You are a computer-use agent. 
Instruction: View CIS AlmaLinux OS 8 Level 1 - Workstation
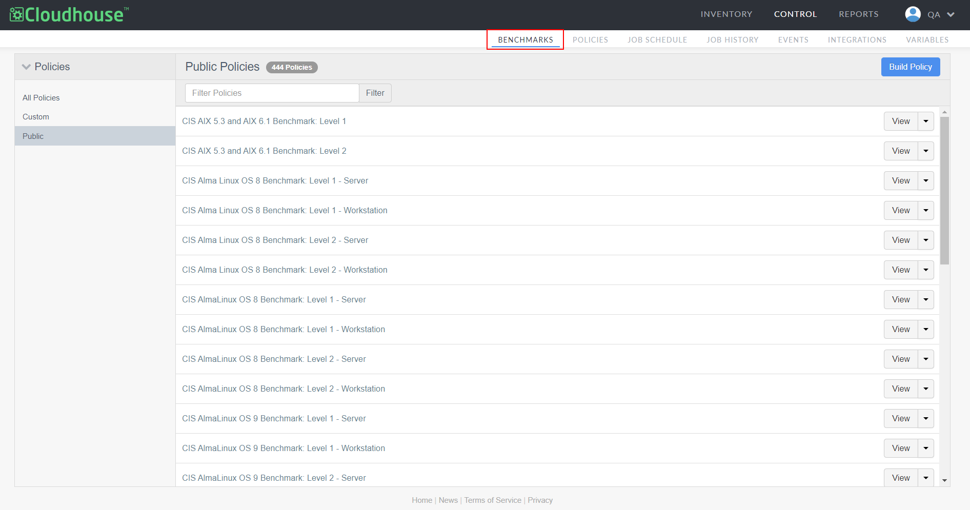pos(901,330)
